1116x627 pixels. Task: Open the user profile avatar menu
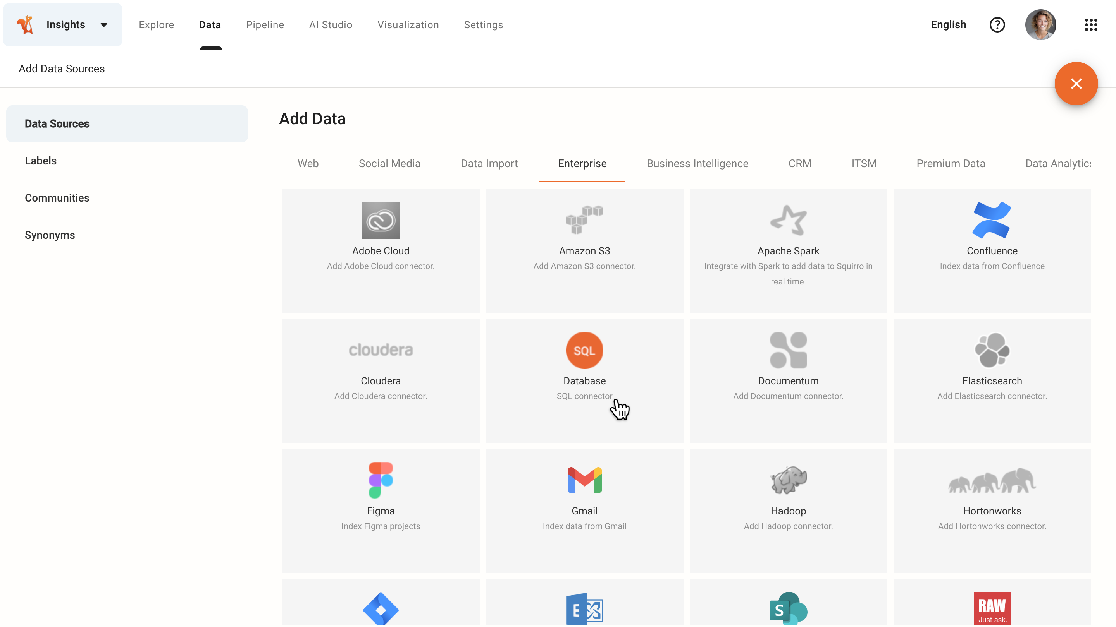tap(1040, 25)
